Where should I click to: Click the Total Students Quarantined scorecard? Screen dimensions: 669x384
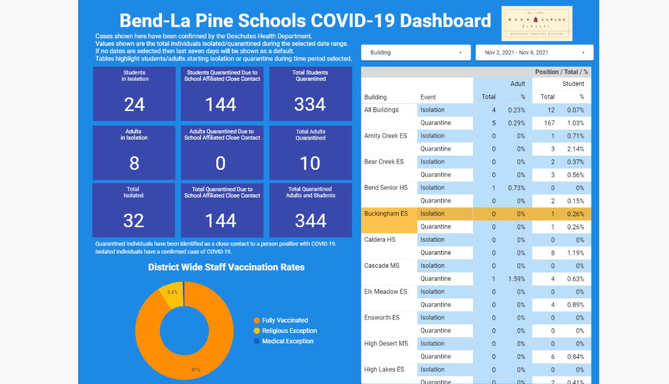coord(311,94)
